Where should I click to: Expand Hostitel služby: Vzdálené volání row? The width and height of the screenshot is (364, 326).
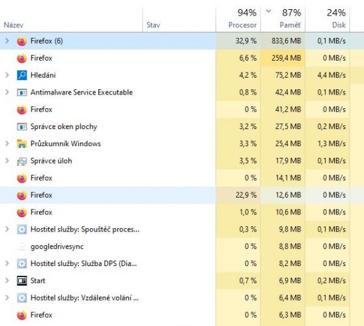point(7,298)
